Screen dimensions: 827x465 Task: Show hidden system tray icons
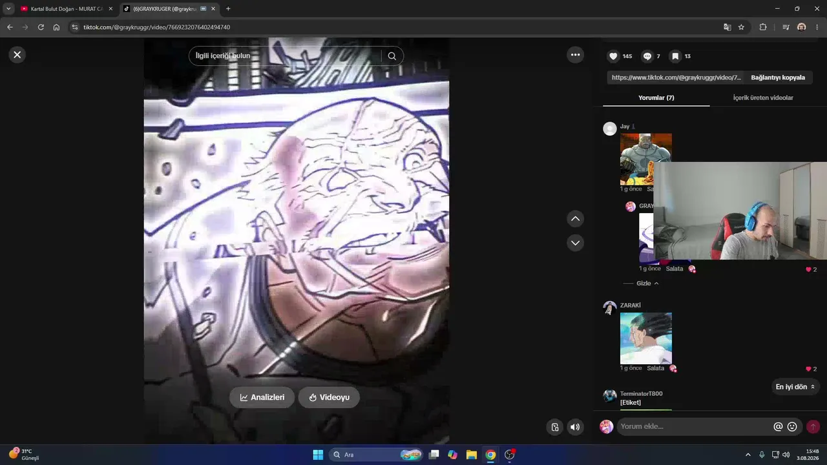748,455
